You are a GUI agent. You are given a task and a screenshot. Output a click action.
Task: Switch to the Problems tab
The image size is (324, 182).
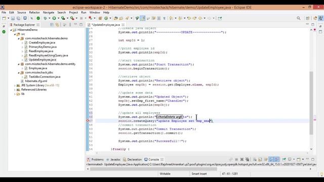[95, 160]
